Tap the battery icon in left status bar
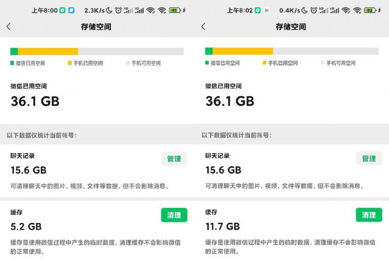This screenshot has height=260, width=389. click(x=175, y=10)
